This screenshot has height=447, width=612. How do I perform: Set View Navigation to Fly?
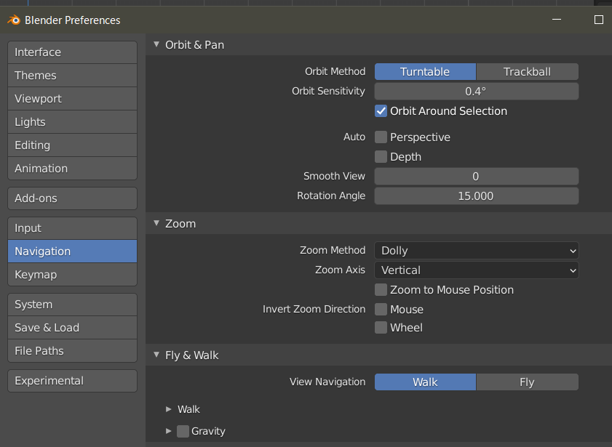coord(528,382)
